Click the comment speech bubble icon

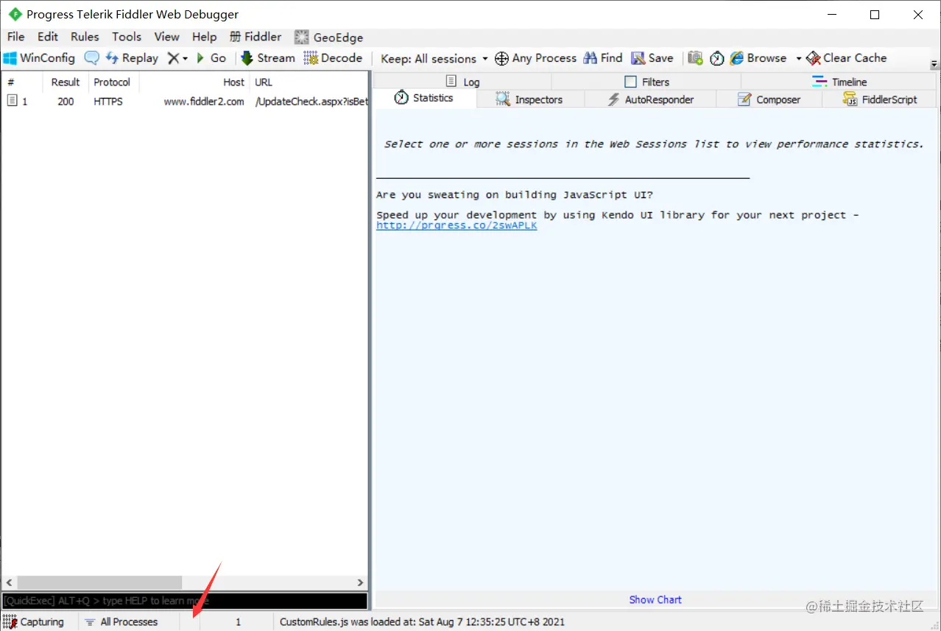91,58
